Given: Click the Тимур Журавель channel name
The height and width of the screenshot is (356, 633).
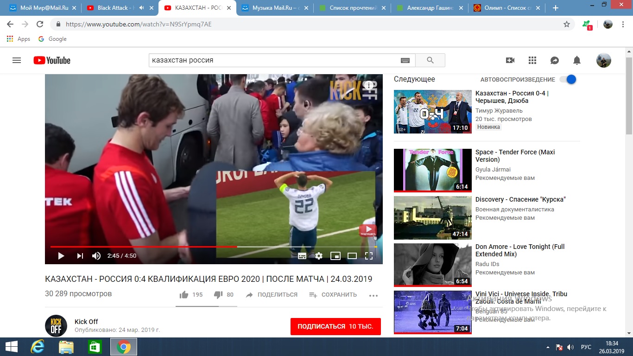Looking at the screenshot, I should click(x=499, y=111).
